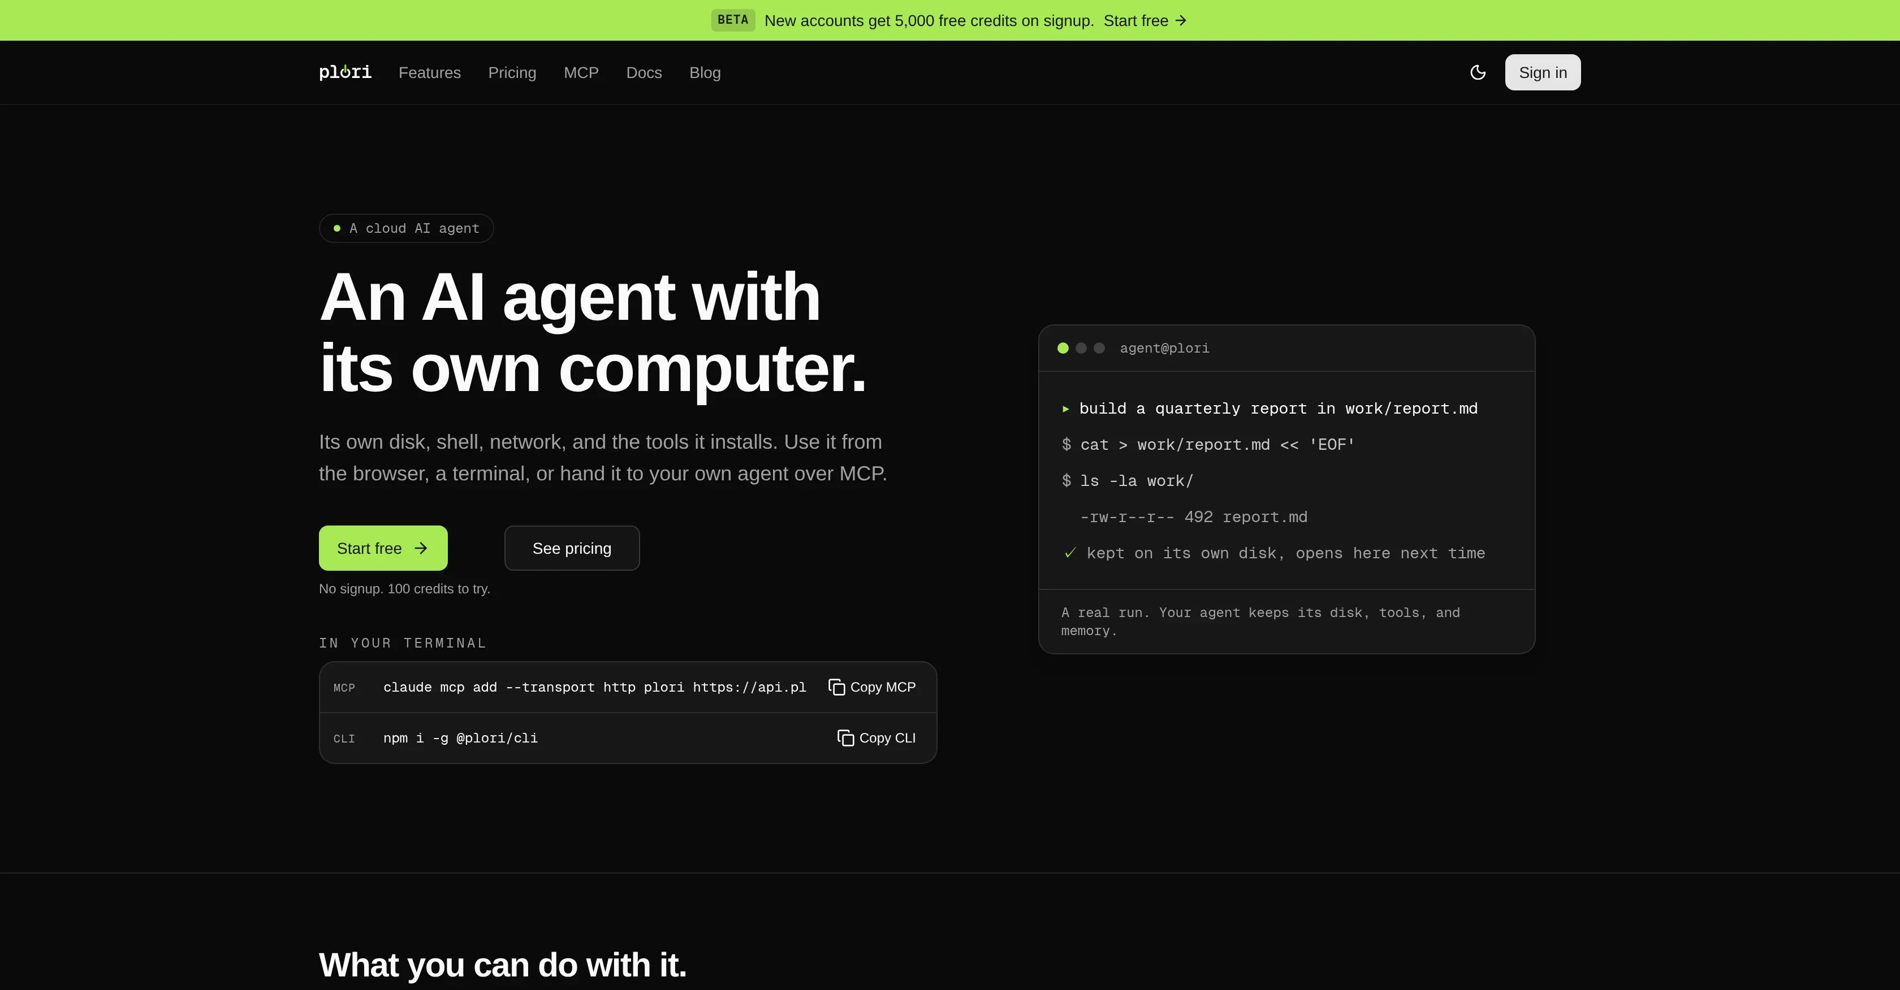The height and width of the screenshot is (990, 1900).
Task: Click the See pricing button
Action: pos(572,548)
